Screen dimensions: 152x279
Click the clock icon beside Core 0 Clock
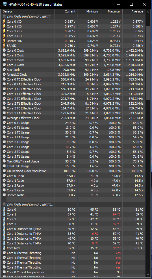point(4,50)
